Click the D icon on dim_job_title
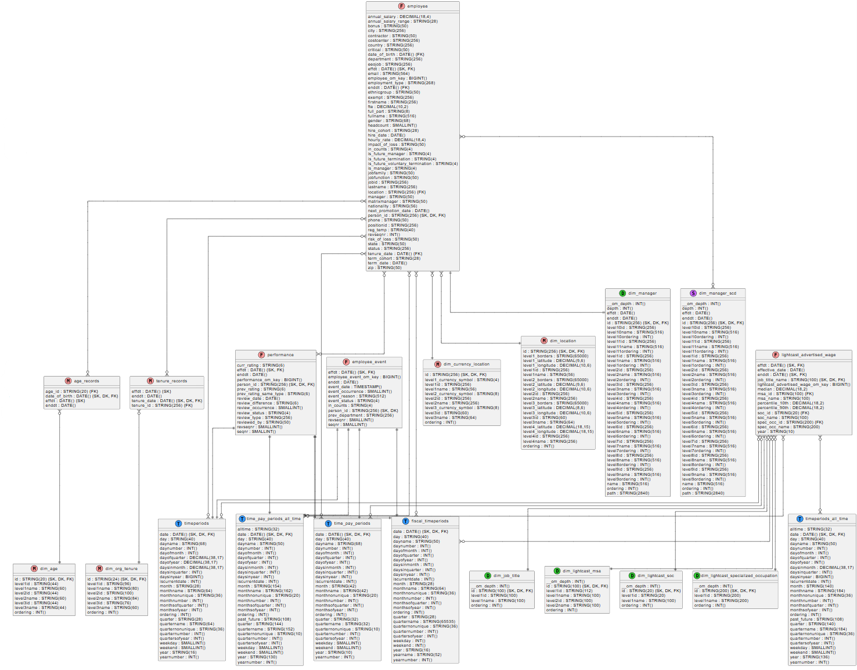857x670 pixels. point(488,576)
